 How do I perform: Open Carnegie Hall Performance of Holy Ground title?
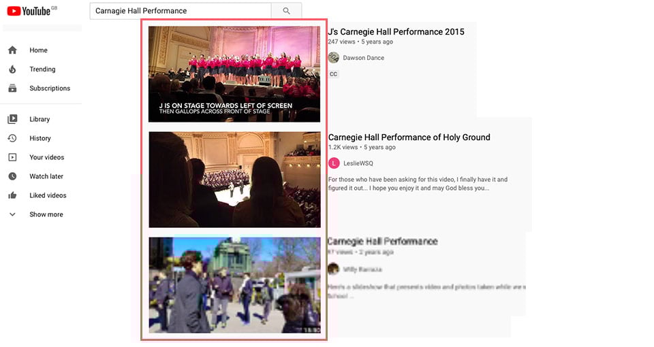(409, 137)
